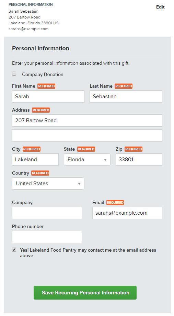Tick the Company Donation checkbox
This screenshot has height=316, width=174.
pyautogui.click(x=14, y=74)
